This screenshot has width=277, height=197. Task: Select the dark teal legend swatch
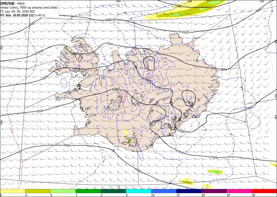(113, 191)
